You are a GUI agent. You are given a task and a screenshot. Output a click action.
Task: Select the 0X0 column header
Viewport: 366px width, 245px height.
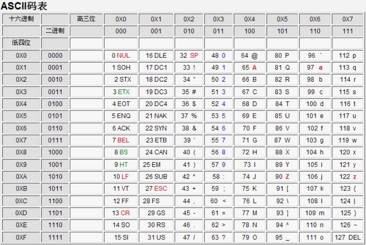point(121,19)
